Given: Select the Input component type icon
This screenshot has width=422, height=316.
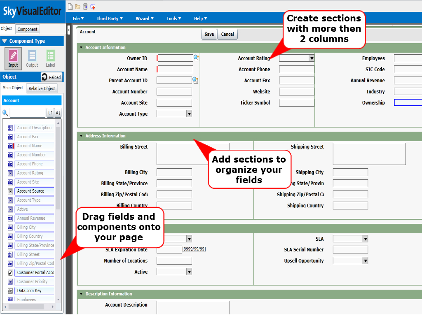Looking at the screenshot, I should point(13,58).
